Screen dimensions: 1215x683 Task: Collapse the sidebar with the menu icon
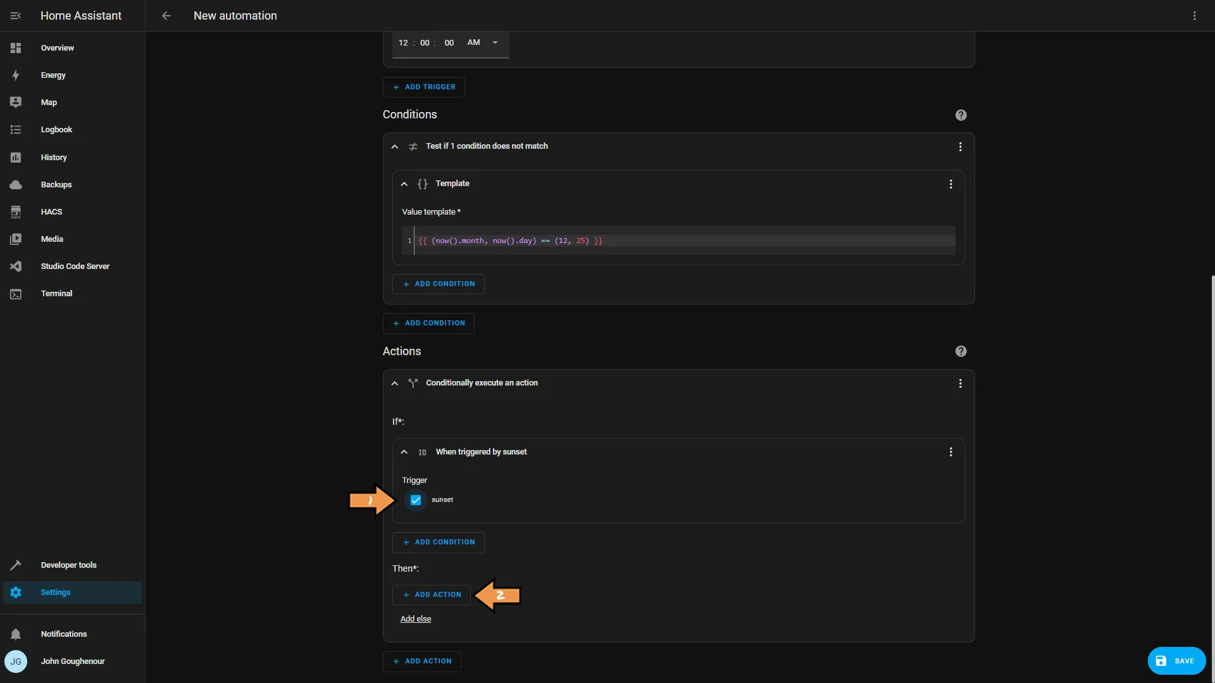16,16
